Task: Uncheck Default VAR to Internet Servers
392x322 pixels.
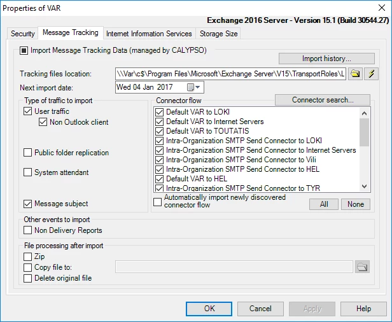Action: pyautogui.click(x=159, y=122)
